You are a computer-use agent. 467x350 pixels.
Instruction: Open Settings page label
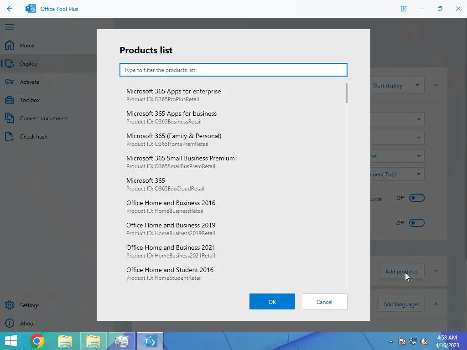click(x=30, y=305)
